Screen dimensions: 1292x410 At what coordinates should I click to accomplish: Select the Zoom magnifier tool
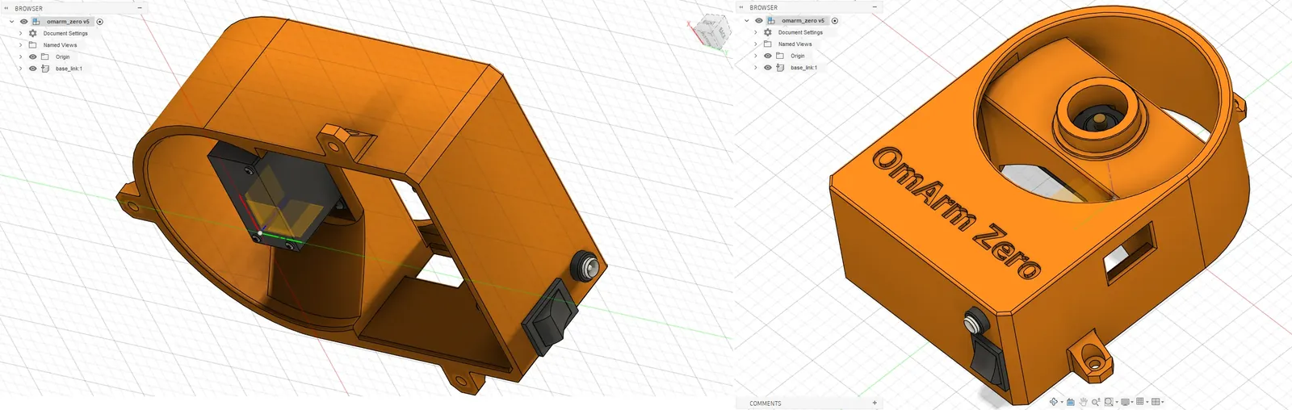click(x=1096, y=402)
